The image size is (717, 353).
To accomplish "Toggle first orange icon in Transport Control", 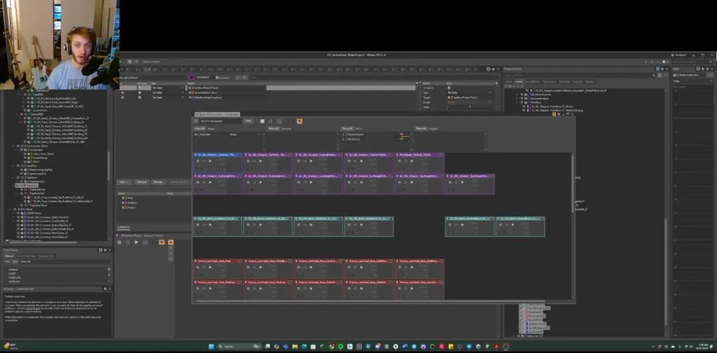I will 161,242.
